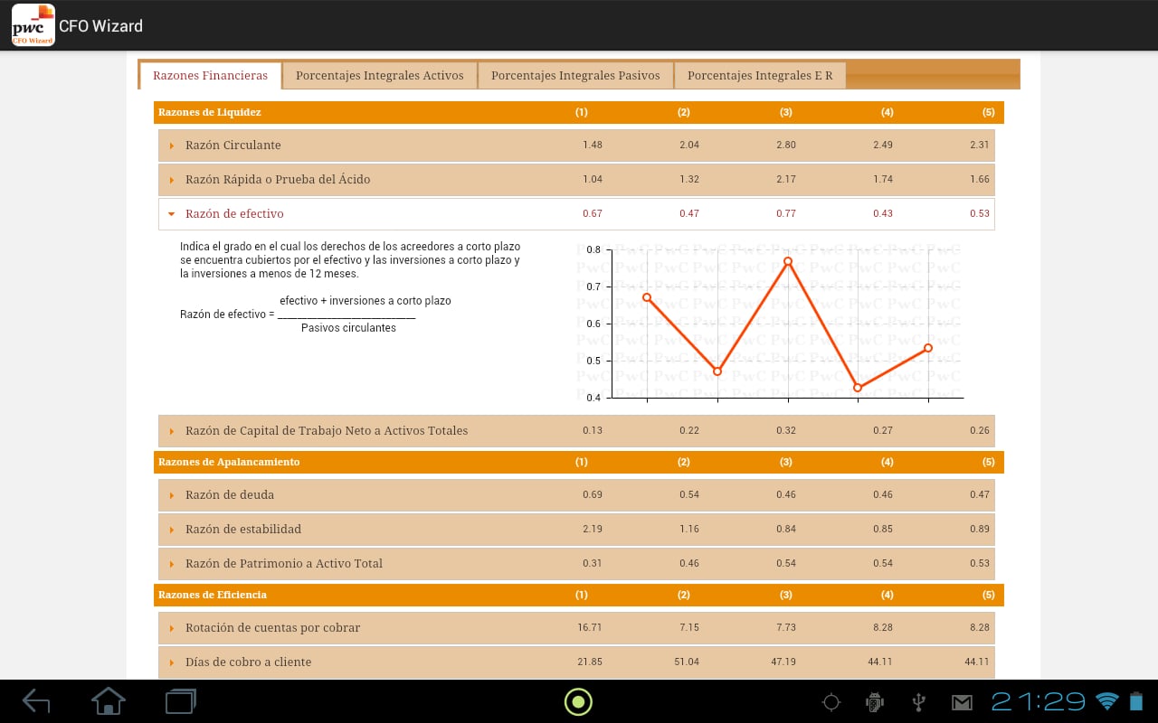
Task: Click the 2.17 value in Razón Rápida row
Action: 786,179
